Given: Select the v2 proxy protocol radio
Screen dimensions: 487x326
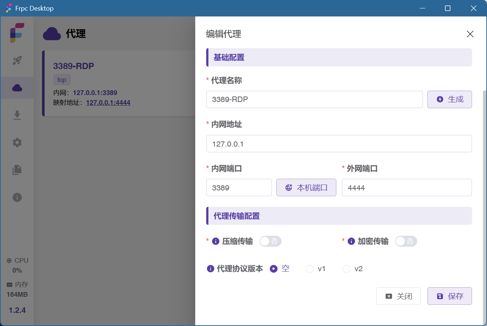Looking at the screenshot, I should coord(346,269).
